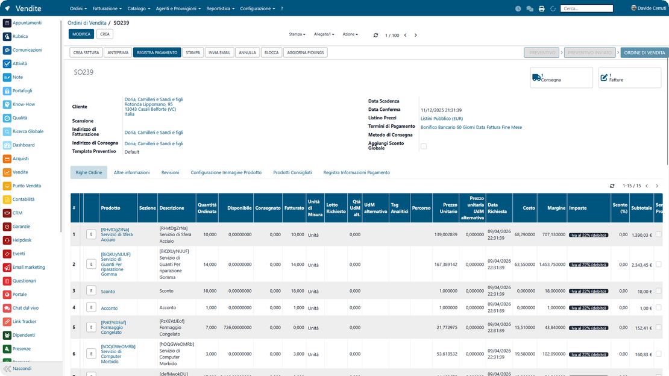
Task: Click the printer icon in top bar
Action: (541, 8)
